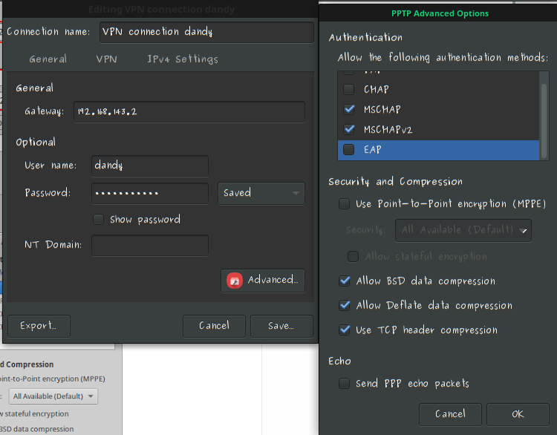Open the Saved password storage dropdown
The width and height of the screenshot is (557, 435).
pyautogui.click(x=261, y=193)
